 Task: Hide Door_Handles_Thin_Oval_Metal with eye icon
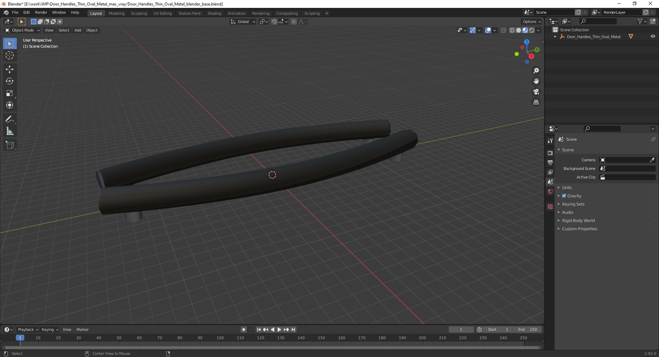pos(653,36)
